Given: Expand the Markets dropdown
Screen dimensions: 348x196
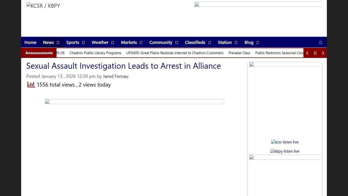Looking at the screenshot, I should pyautogui.click(x=129, y=42).
